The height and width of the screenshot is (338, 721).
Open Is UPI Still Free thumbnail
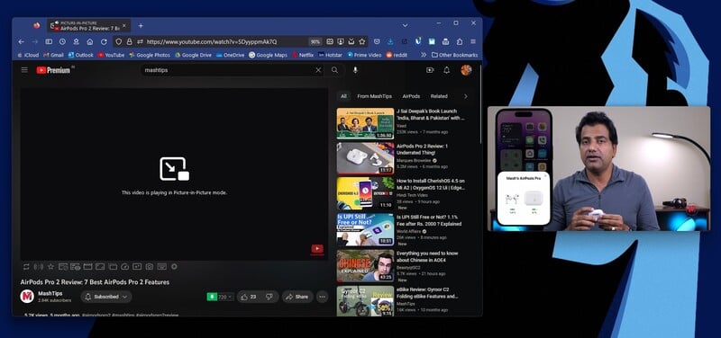point(365,229)
